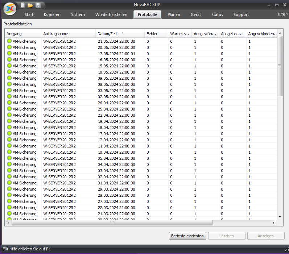289x254 pixels.
Task: Select the 15.05.2024 22:00:00 log row
Action: [x=116, y=66]
